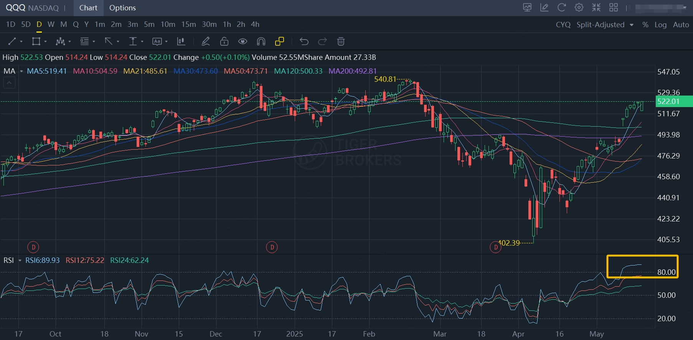The width and height of the screenshot is (693, 340).
Task: Expand measure tool options arrow
Action: click(142, 42)
